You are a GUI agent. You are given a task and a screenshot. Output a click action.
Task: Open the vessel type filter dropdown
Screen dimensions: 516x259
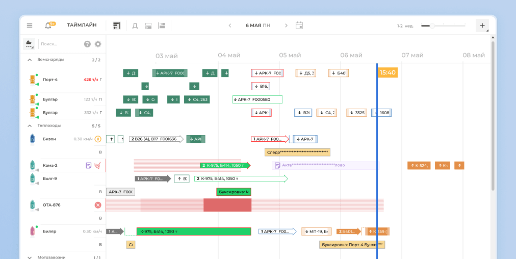(x=30, y=44)
